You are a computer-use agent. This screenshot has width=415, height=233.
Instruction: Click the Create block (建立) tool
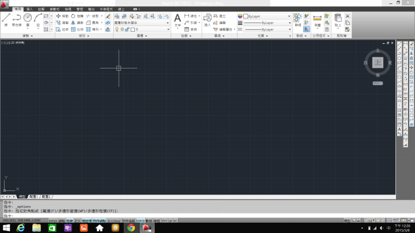(220, 16)
